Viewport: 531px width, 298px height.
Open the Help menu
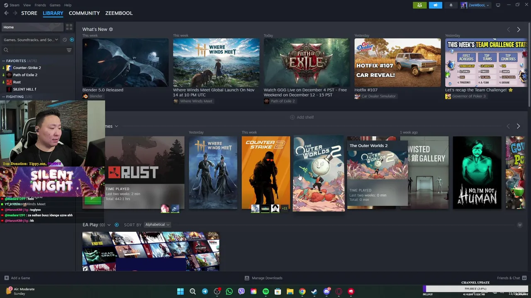(68, 5)
